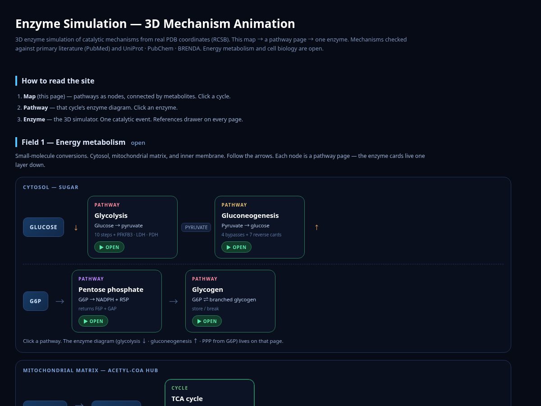Open the Gluconeogenesis pathway with its OPEN button
The image size is (541, 406).
(236, 247)
